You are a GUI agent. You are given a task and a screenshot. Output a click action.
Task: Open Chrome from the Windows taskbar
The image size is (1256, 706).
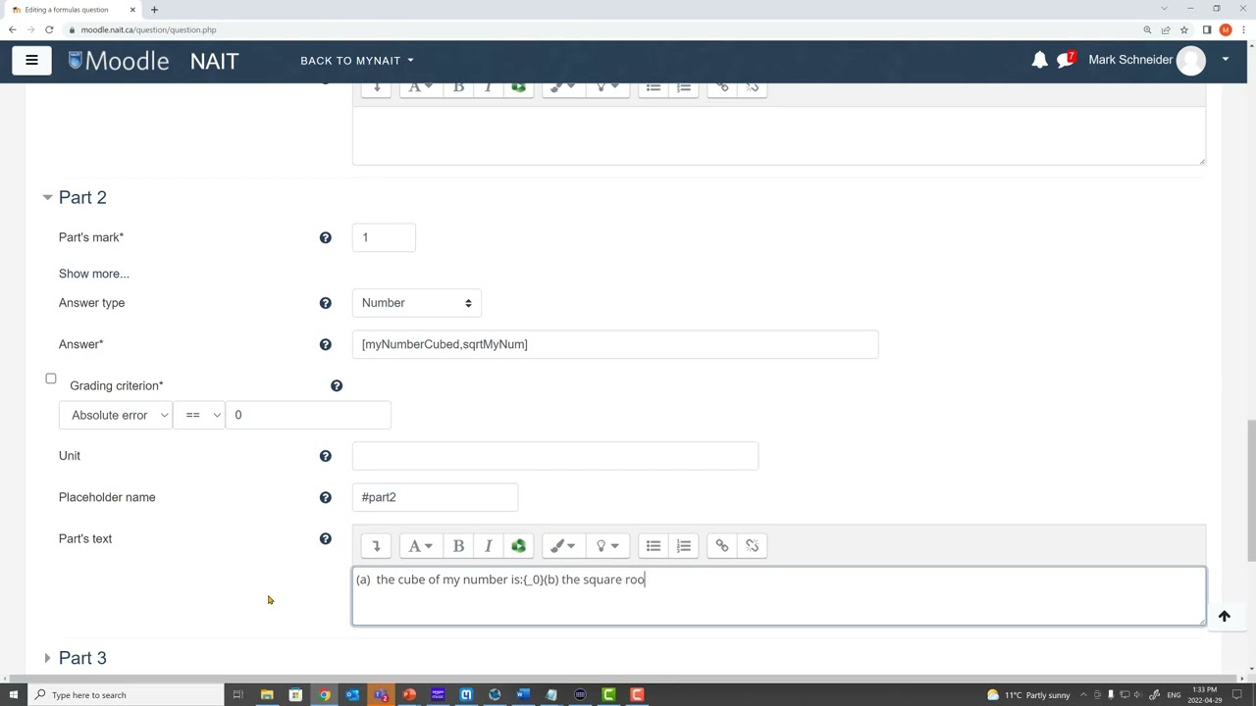(x=324, y=695)
